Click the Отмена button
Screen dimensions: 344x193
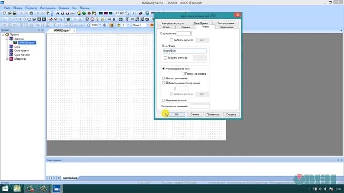[x=195, y=114]
